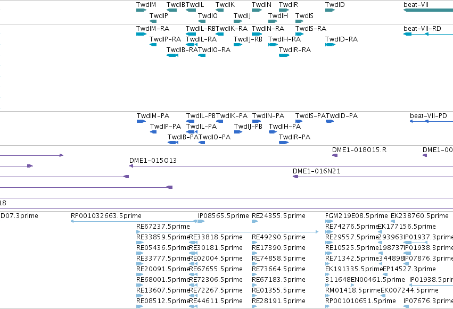Click the TwdlP-PA protein label
453x309 pixels.
pos(166,127)
